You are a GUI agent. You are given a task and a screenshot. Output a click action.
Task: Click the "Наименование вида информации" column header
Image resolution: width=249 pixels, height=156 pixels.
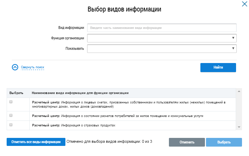80,93
